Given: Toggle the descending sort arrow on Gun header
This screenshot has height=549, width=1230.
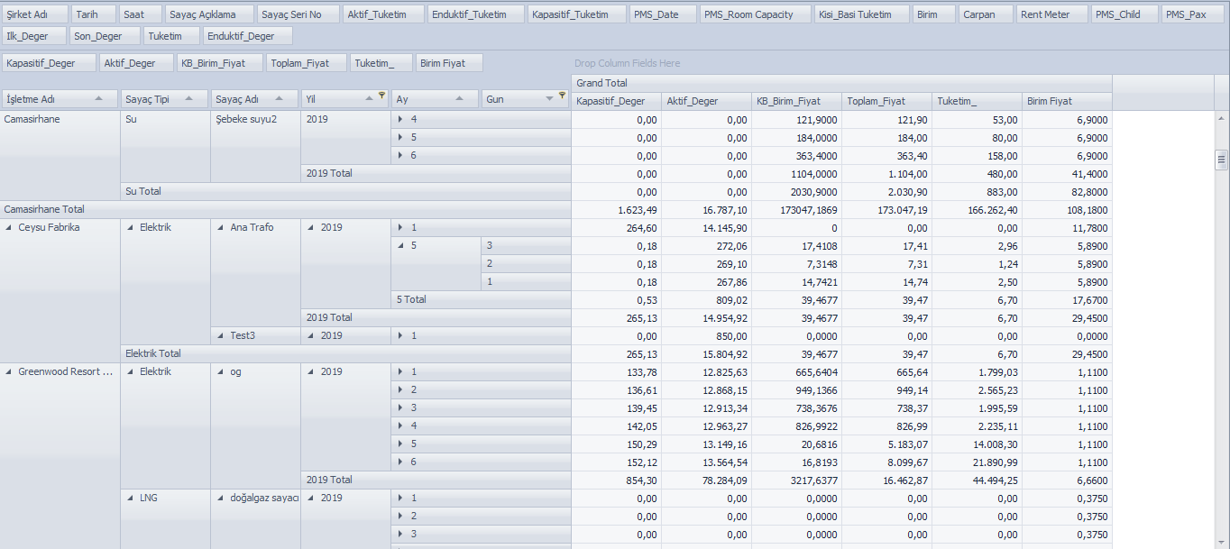Looking at the screenshot, I should coord(549,98).
